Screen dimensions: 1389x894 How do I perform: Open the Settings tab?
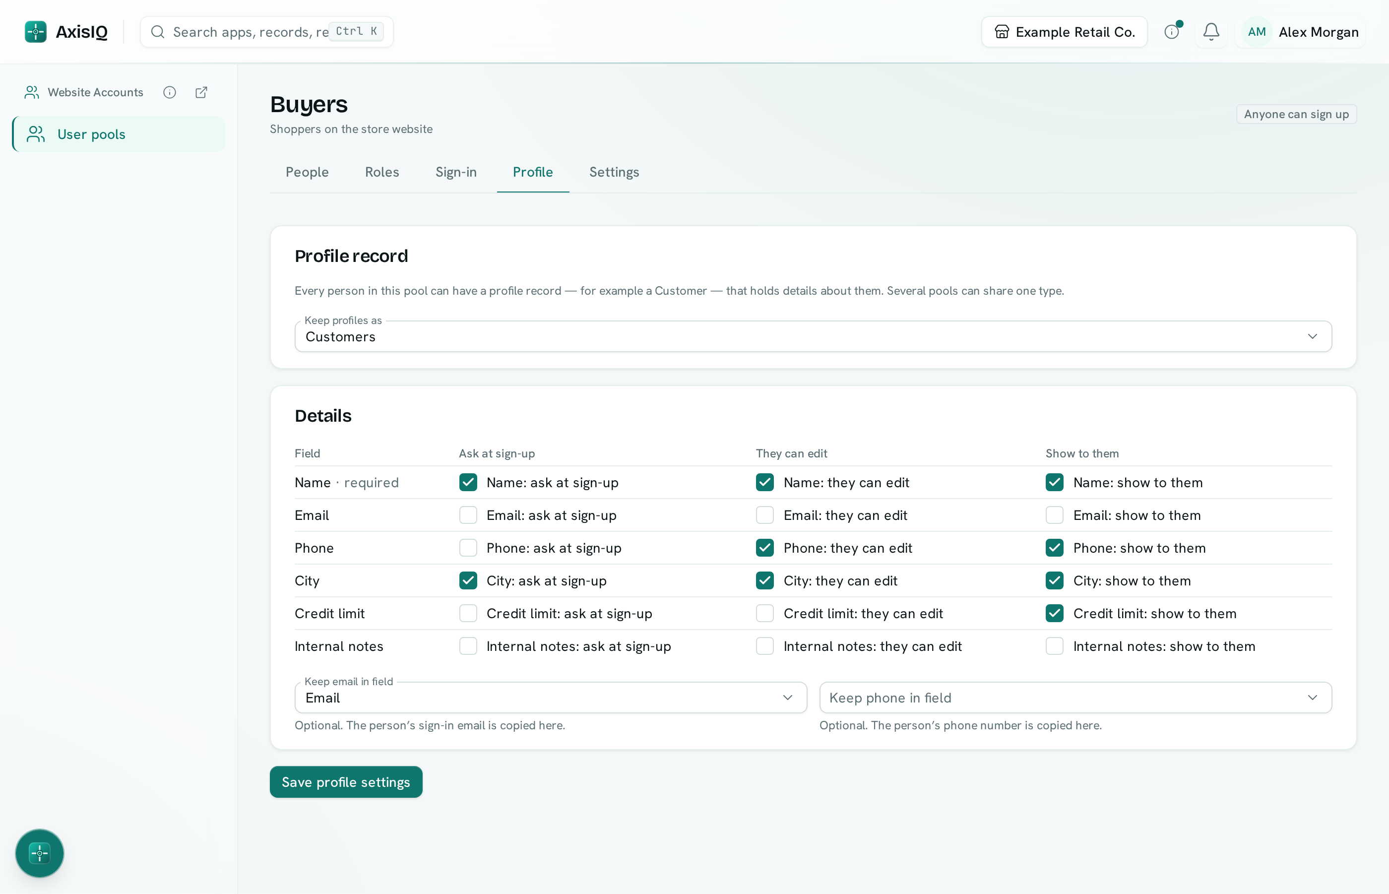pos(614,173)
